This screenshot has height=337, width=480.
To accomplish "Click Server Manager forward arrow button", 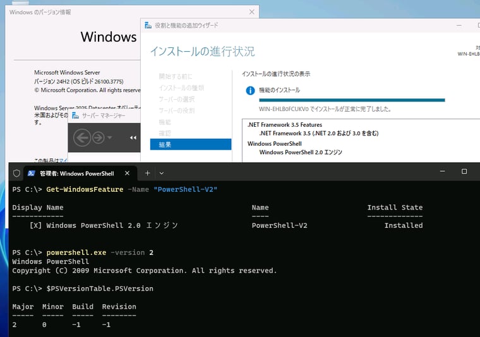I will [x=99, y=138].
